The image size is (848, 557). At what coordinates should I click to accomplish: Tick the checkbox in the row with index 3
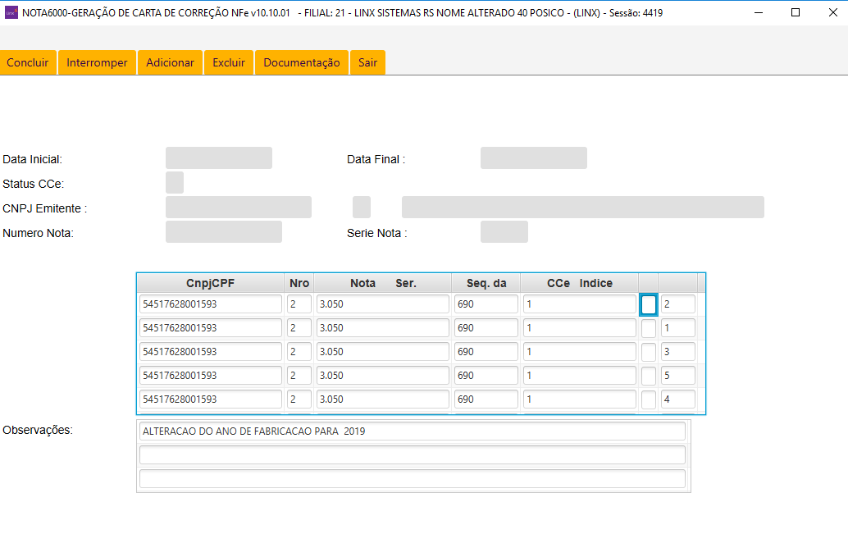(649, 352)
